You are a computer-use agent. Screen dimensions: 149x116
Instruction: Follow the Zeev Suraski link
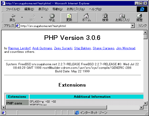pos(63,48)
